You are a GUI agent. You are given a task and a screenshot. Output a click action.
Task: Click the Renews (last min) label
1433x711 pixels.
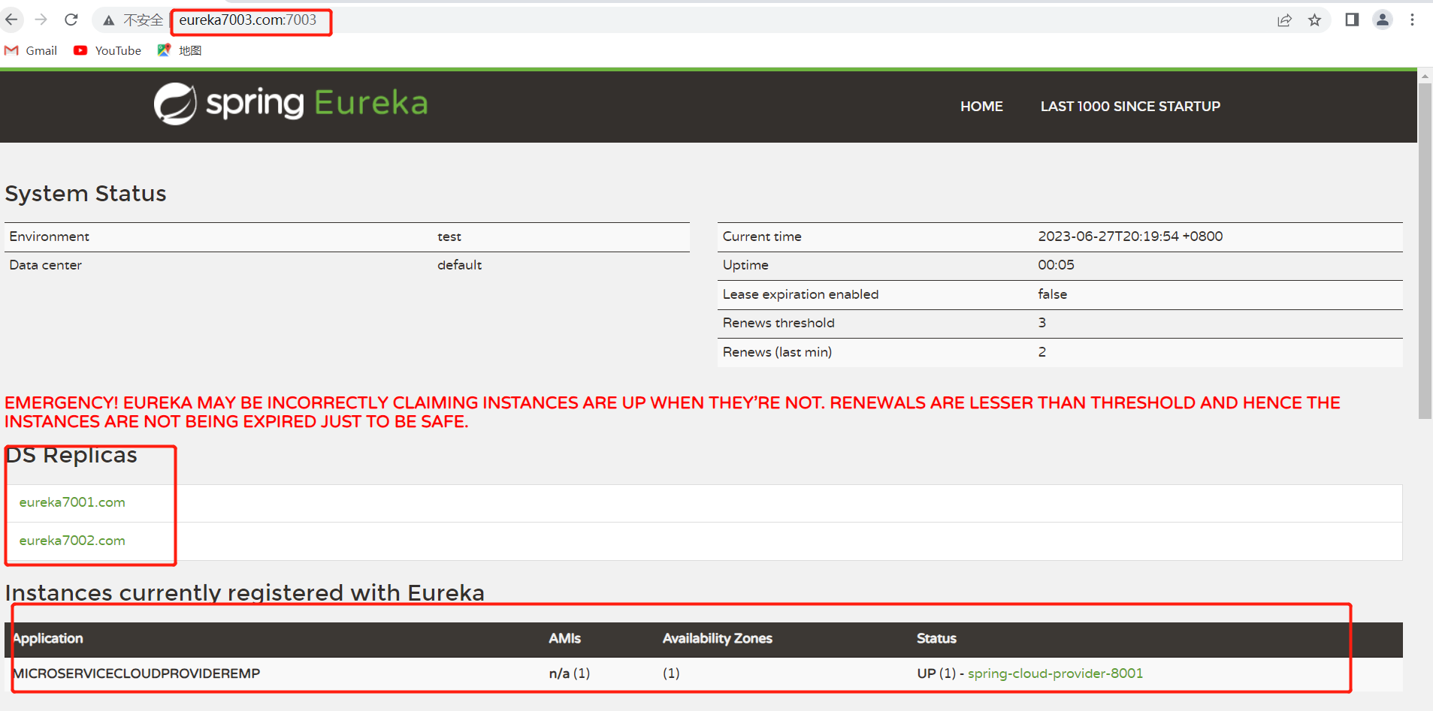point(777,352)
